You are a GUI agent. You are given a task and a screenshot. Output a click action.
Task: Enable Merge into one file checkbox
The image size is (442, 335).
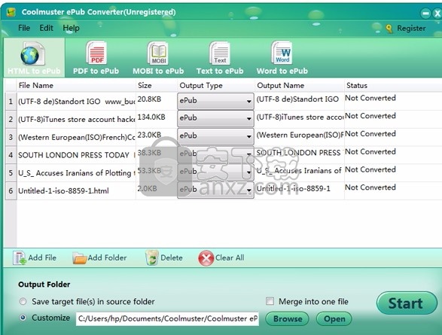click(270, 301)
